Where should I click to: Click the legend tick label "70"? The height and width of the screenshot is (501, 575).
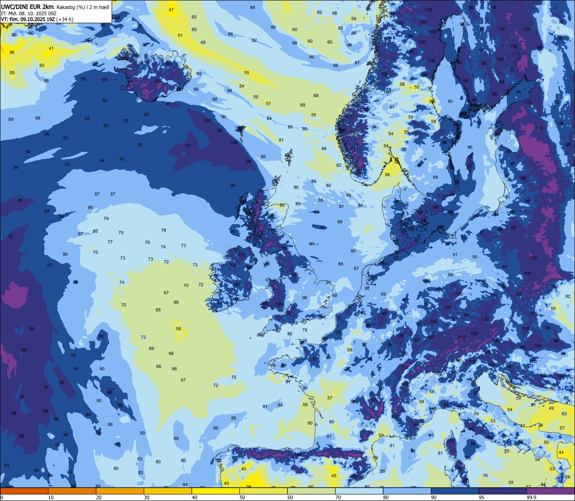click(x=338, y=497)
